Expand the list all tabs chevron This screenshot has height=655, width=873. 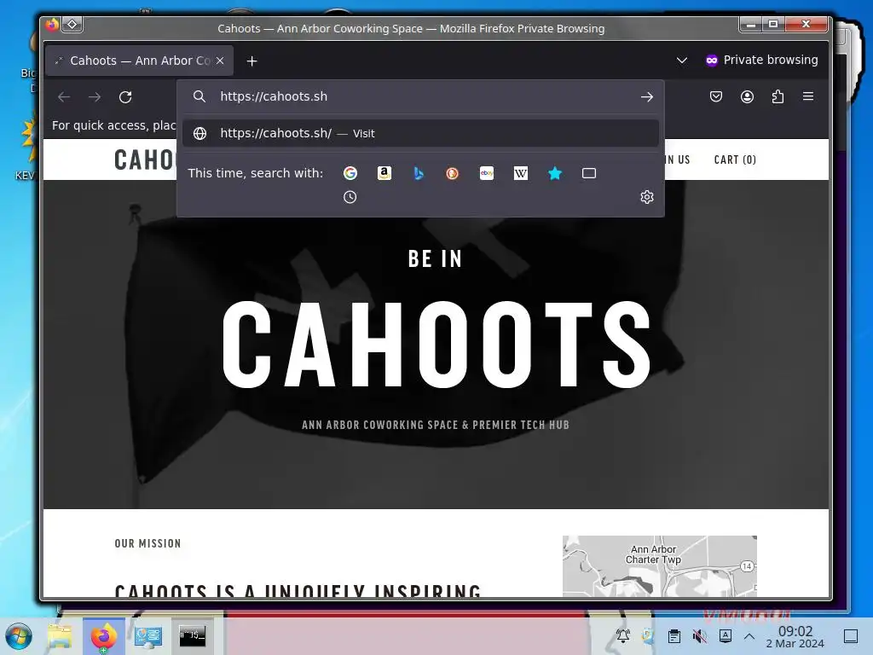(682, 61)
